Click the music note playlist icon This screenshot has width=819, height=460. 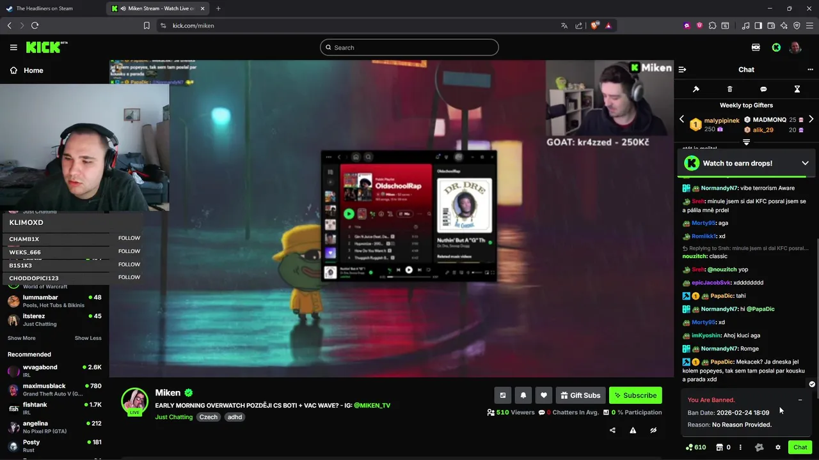click(745, 26)
